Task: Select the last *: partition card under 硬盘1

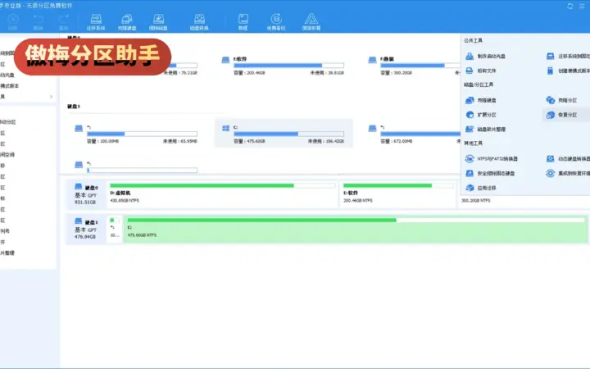Action: pyautogui.click(x=136, y=166)
